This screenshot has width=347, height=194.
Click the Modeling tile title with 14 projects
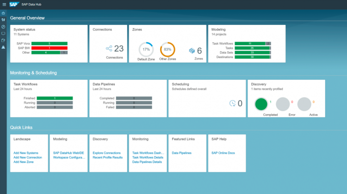point(218,29)
